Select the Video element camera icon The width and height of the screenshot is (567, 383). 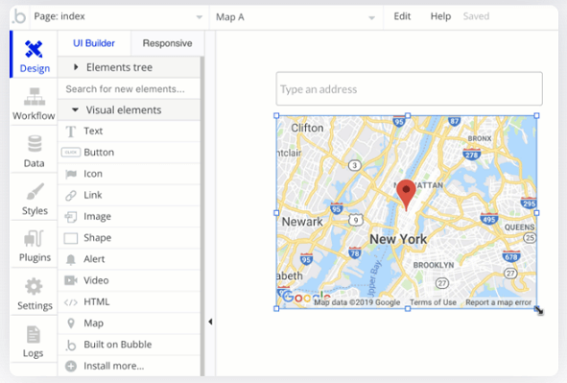point(71,280)
